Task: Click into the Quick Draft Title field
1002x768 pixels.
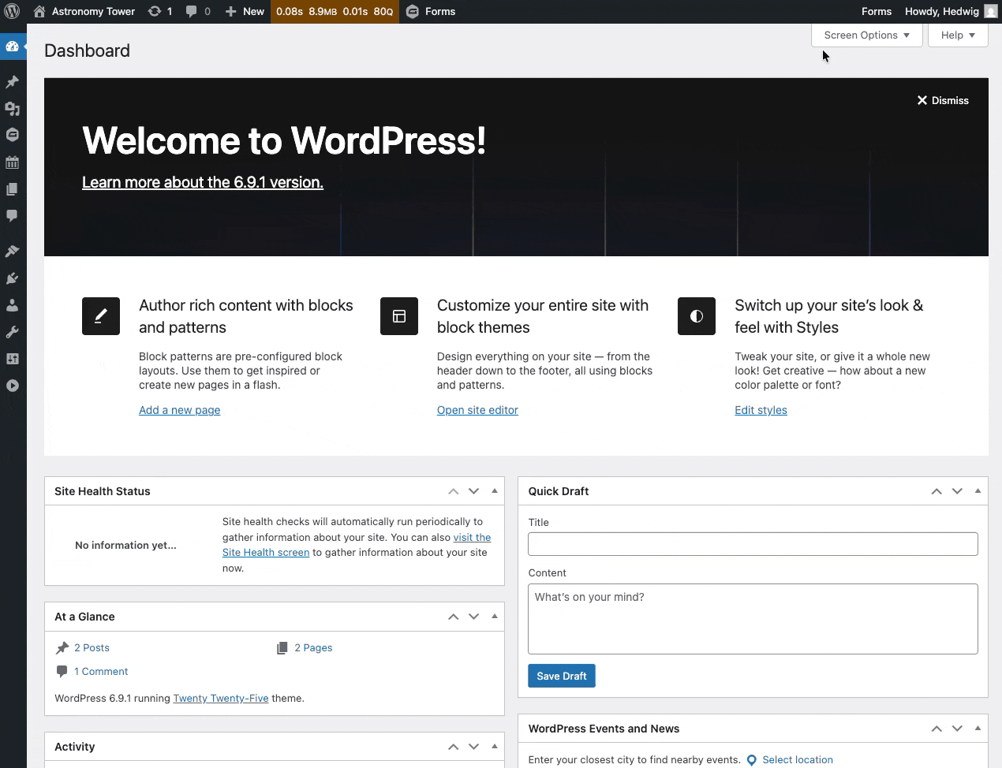Action: pyautogui.click(x=753, y=544)
